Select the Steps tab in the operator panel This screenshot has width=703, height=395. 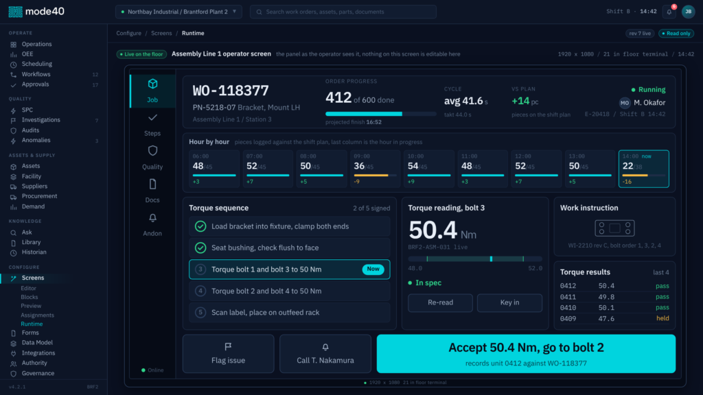(x=152, y=125)
